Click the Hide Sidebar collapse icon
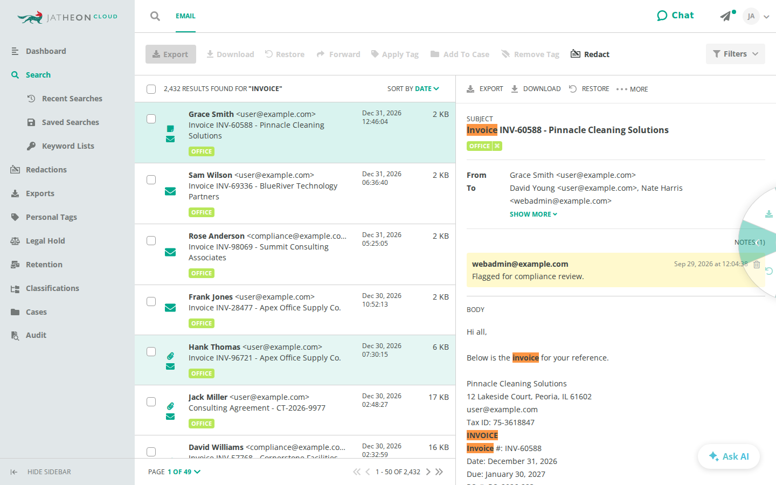This screenshot has width=776, height=485. point(14,472)
